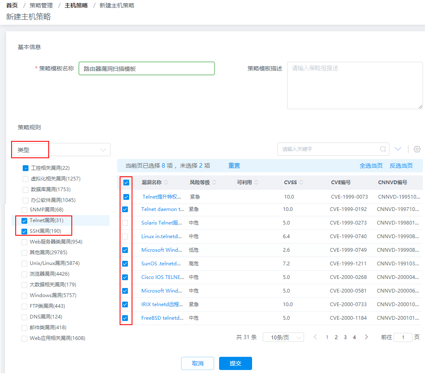Image resolution: width=427 pixels, height=377 pixels.
Task: Open table column settings gear icon
Action: (x=417, y=149)
